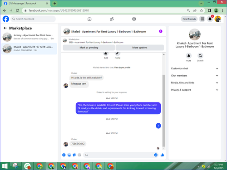Open the Facebook home logo
The width and height of the screenshot is (227, 170).
pos(6,19)
